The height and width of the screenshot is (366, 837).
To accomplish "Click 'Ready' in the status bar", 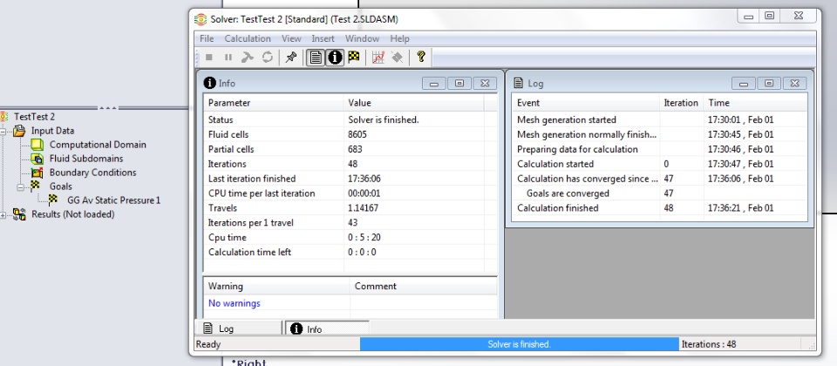I will (208, 344).
